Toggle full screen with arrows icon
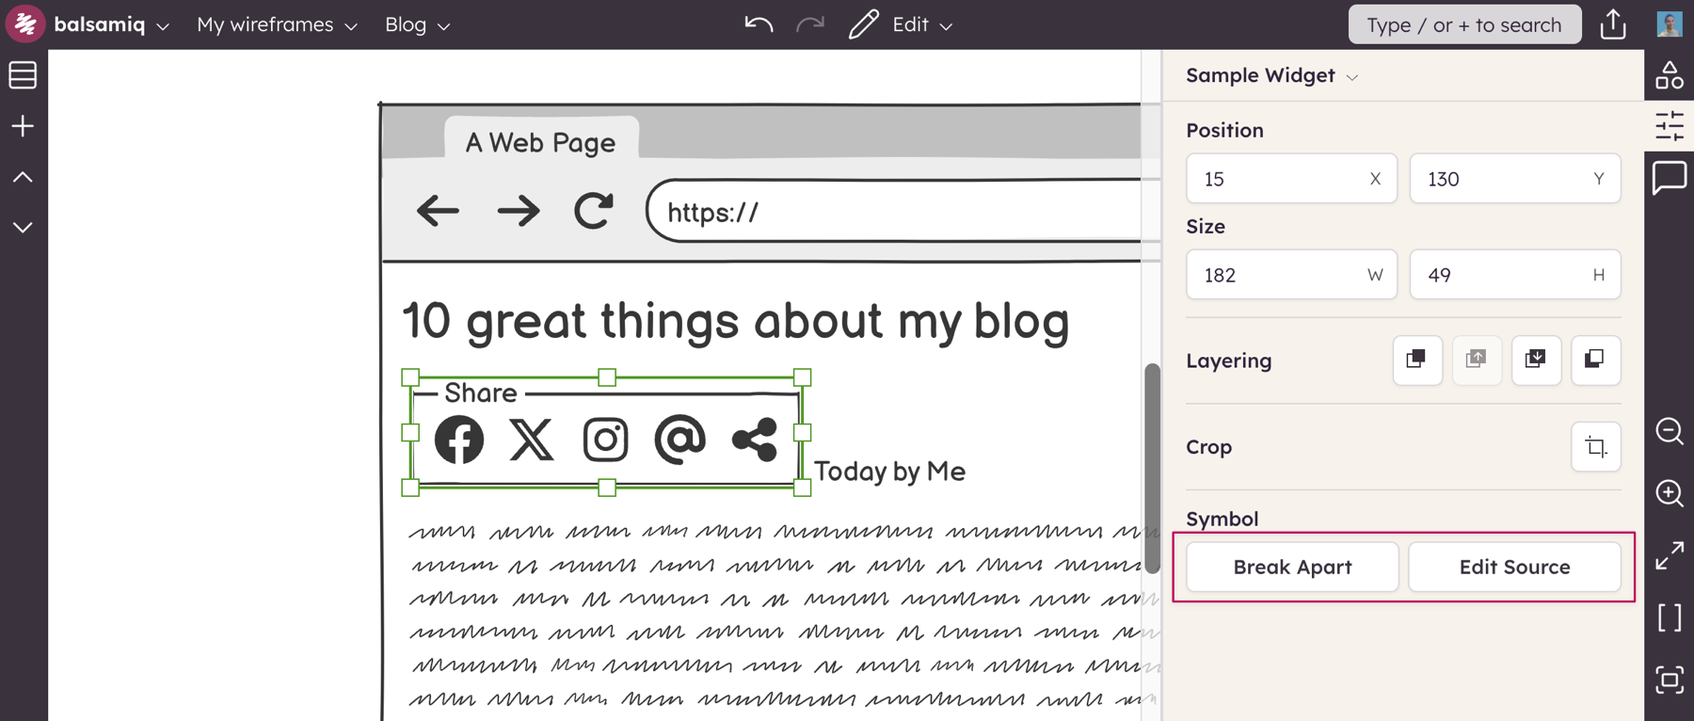1694x721 pixels. (x=1670, y=555)
